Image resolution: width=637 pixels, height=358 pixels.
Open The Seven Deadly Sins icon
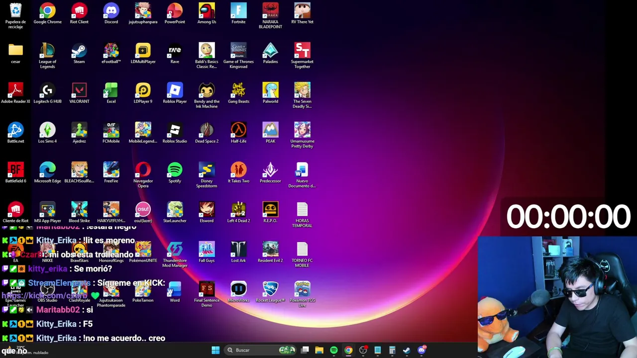[302, 95]
